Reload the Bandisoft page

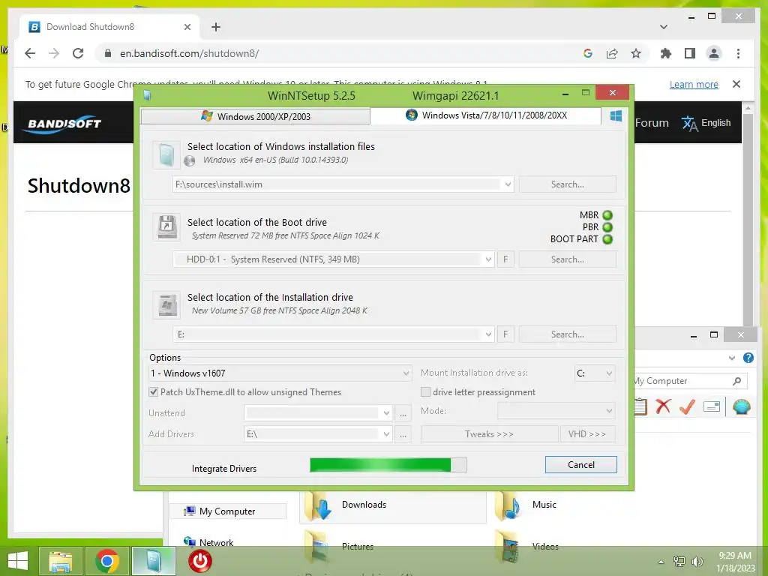pyautogui.click(x=78, y=53)
